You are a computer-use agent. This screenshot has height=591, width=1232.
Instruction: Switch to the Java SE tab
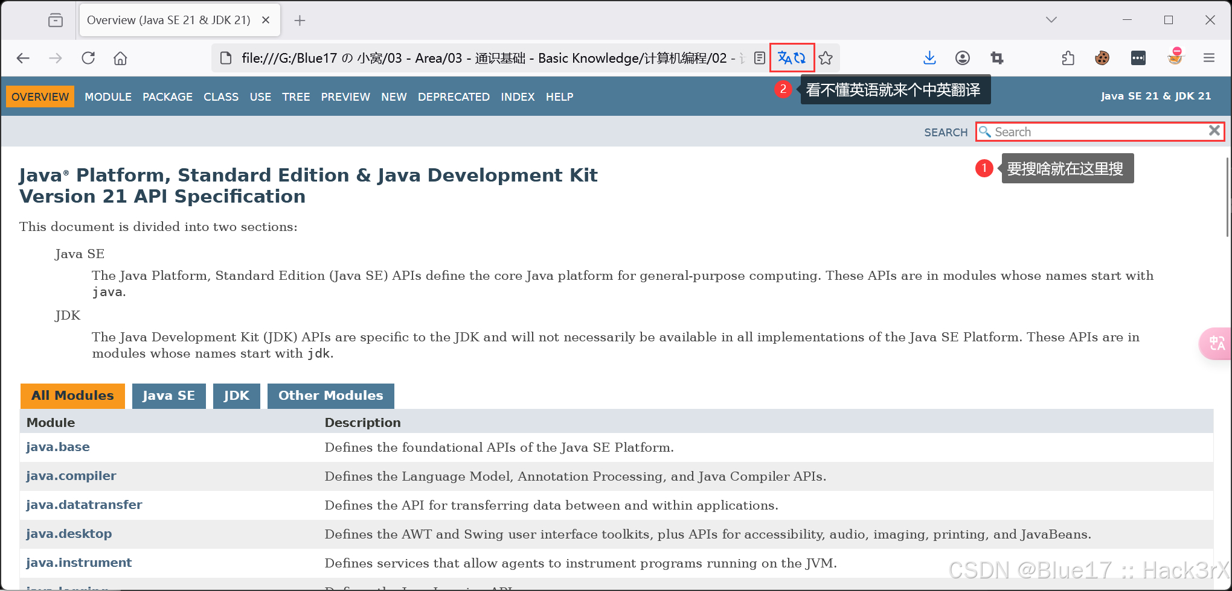168,396
